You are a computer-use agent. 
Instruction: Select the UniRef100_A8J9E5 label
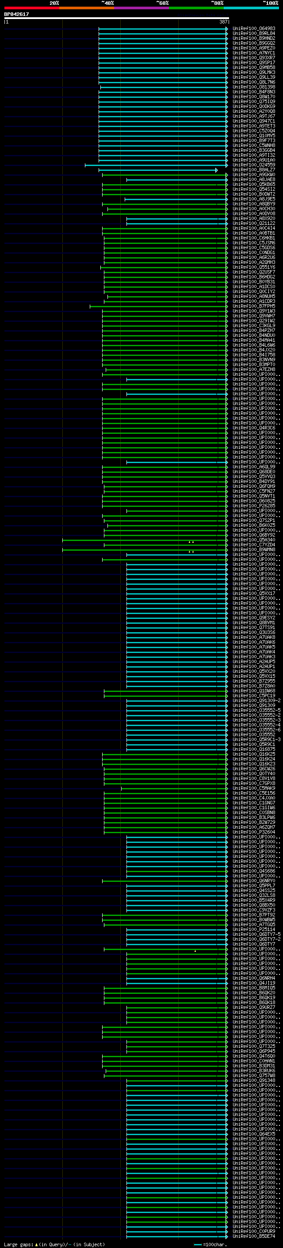coord(253,199)
